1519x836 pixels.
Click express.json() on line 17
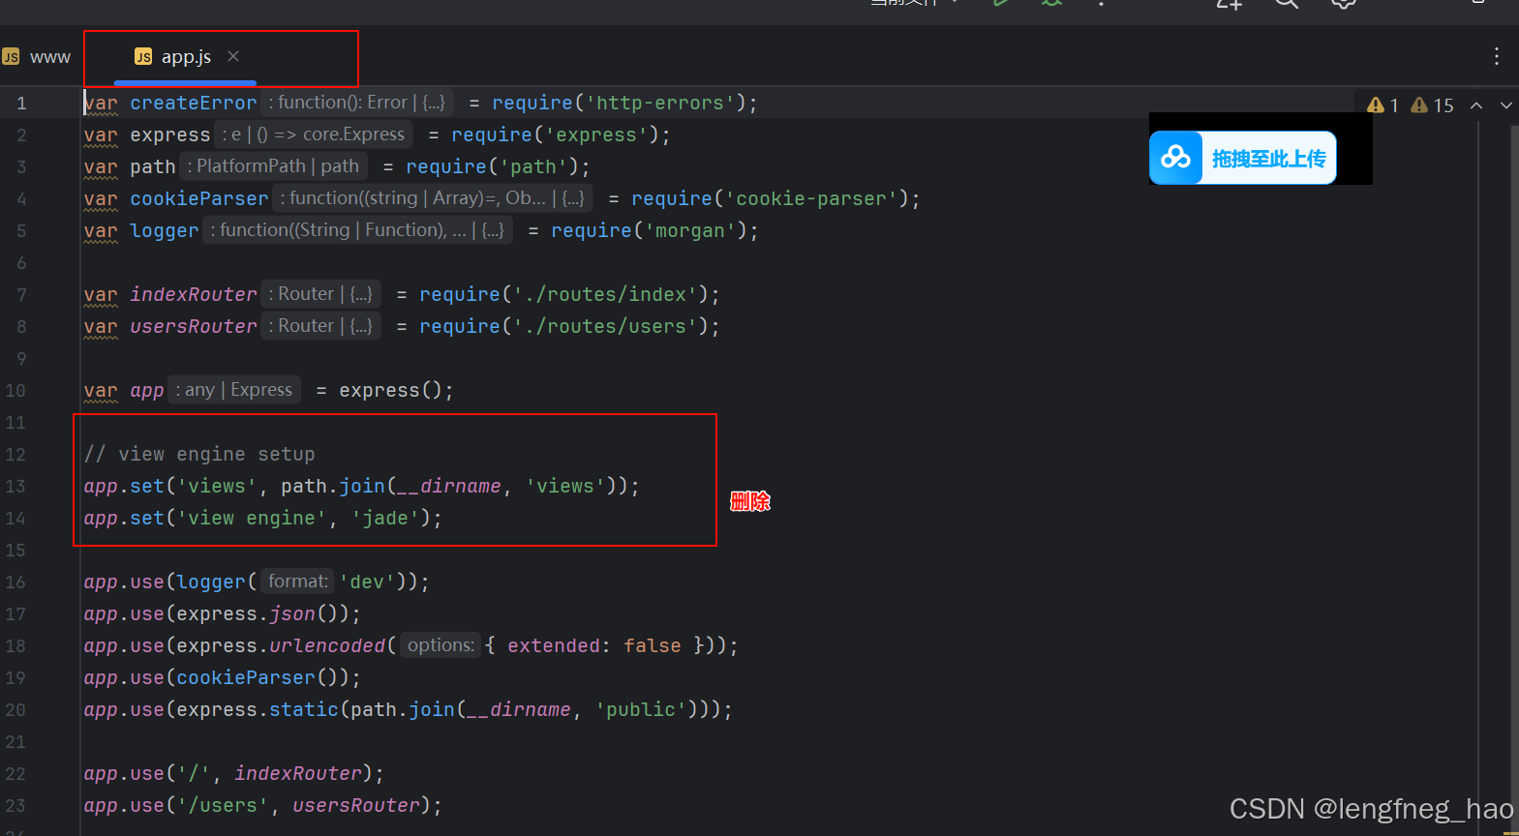262,613
